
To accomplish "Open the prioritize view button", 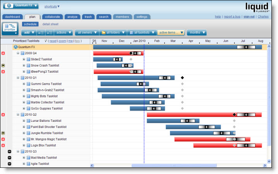I will (10, 28).
